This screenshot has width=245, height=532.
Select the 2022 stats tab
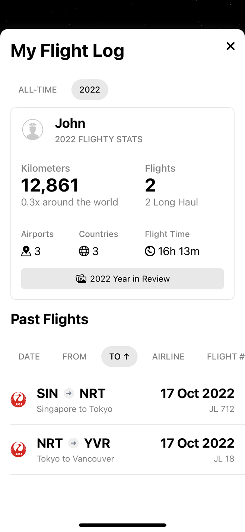[x=90, y=90]
